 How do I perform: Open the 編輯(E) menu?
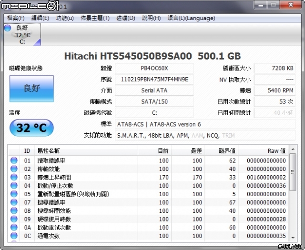[40, 18]
